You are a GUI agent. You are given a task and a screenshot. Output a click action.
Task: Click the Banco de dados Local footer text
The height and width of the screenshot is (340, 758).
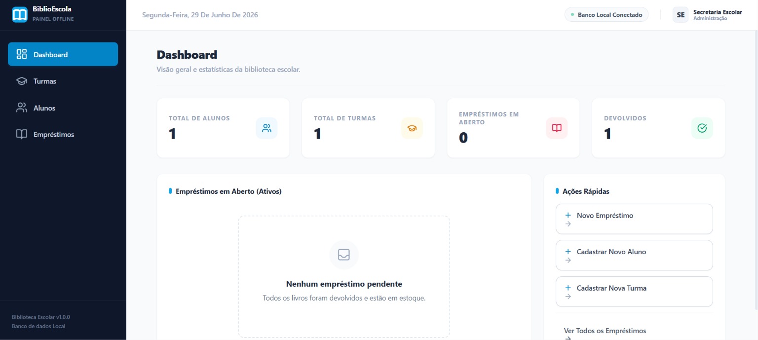38,326
